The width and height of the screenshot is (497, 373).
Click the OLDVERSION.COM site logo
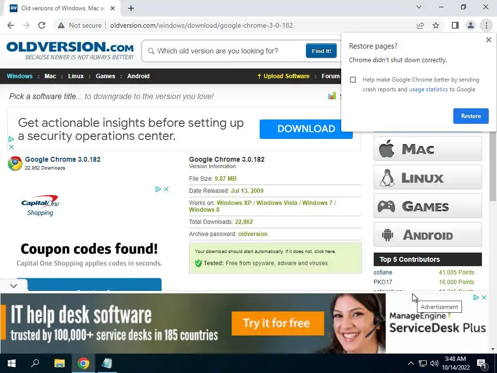[x=70, y=50]
